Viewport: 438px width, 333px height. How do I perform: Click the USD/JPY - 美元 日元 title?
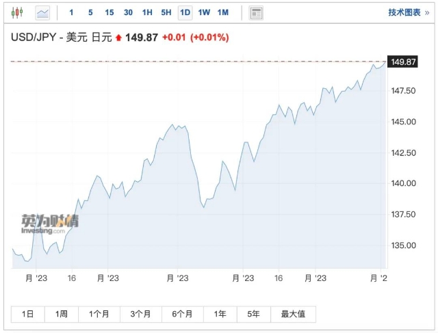click(x=62, y=38)
